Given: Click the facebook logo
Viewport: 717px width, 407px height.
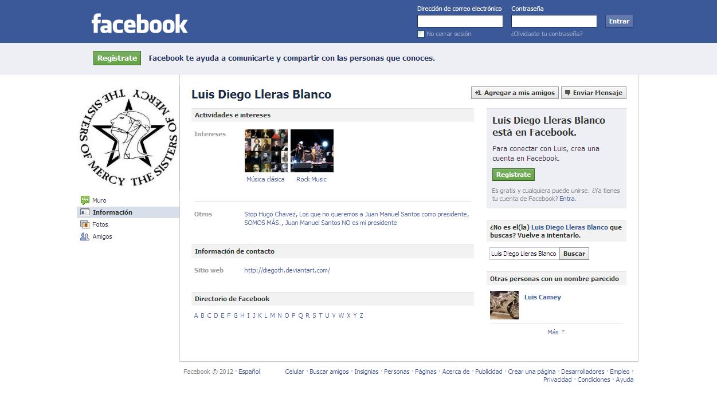Looking at the screenshot, I should (x=139, y=23).
